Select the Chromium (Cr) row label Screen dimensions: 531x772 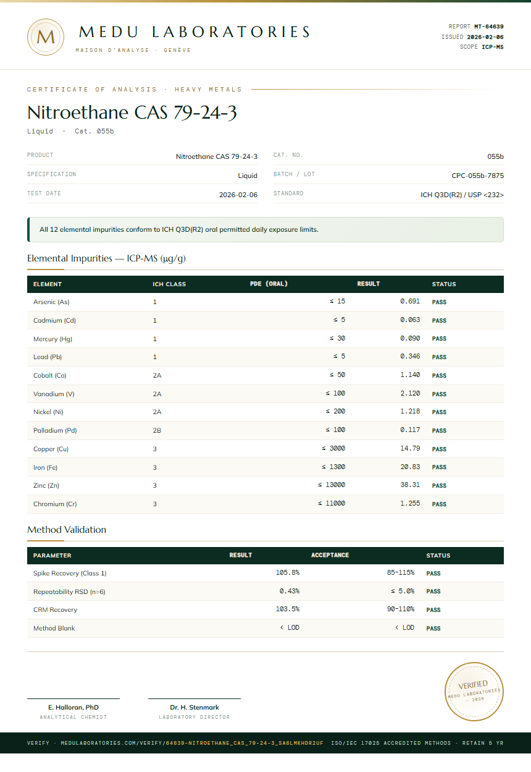(55, 504)
